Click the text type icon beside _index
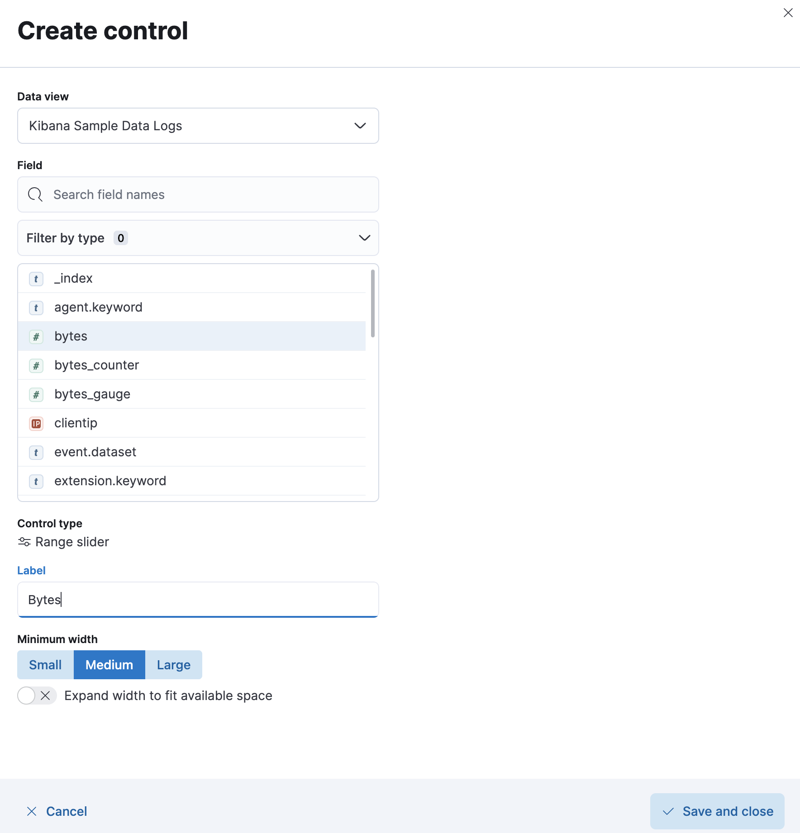Viewport: 800px width, 833px height. coord(36,279)
